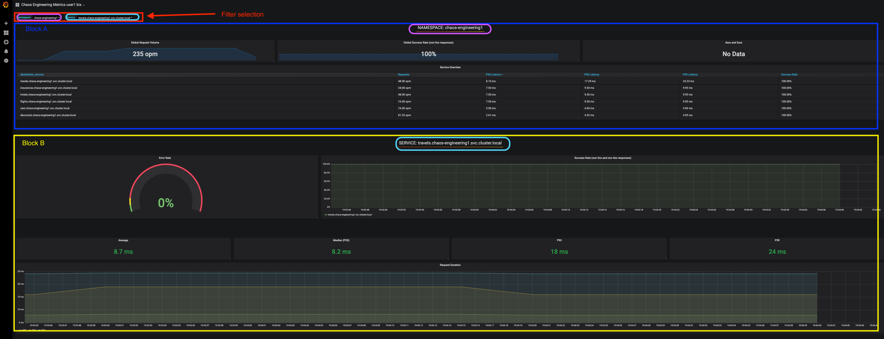This screenshot has width=884, height=339.
Task: Open the P99 stat panel title menu
Action: pyautogui.click(x=777, y=240)
